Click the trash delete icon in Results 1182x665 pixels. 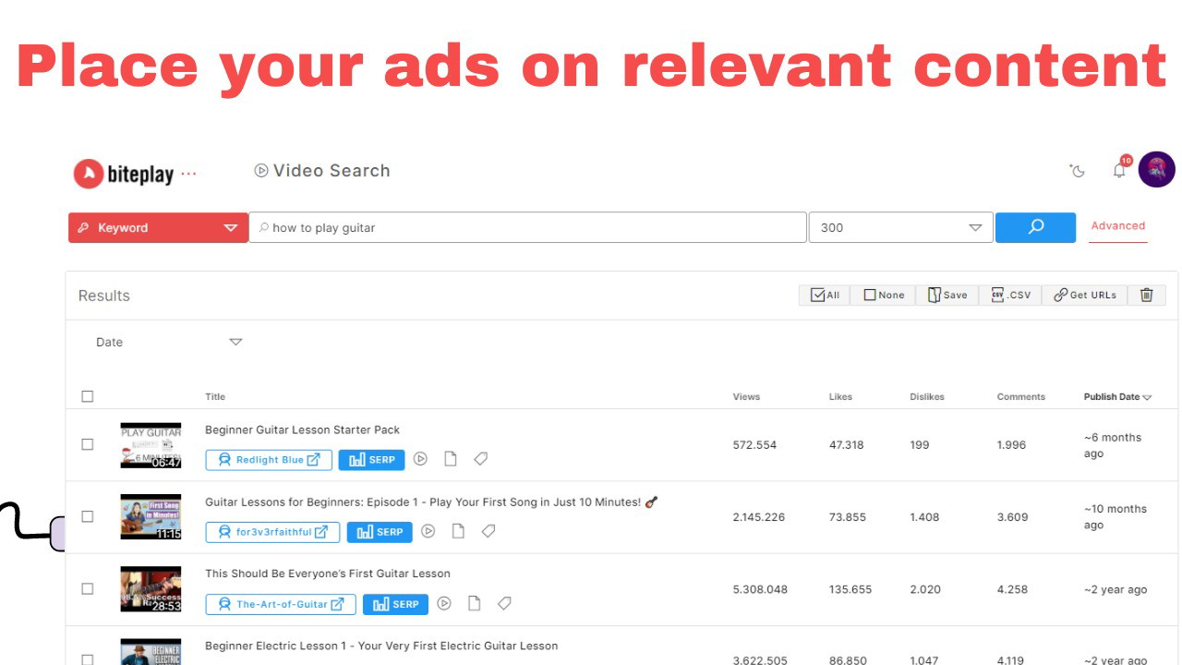pyautogui.click(x=1146, y=295)
